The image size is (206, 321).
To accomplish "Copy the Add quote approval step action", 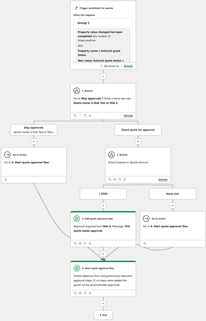I will pos(75,244).
